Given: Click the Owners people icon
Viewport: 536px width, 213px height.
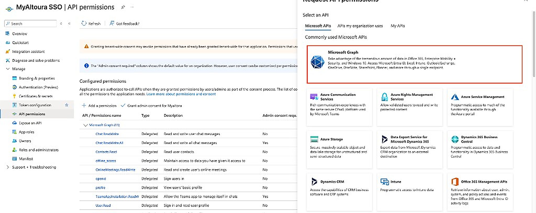Looking at the screenshot, I should pyautogui.click(x=14, y=141).
